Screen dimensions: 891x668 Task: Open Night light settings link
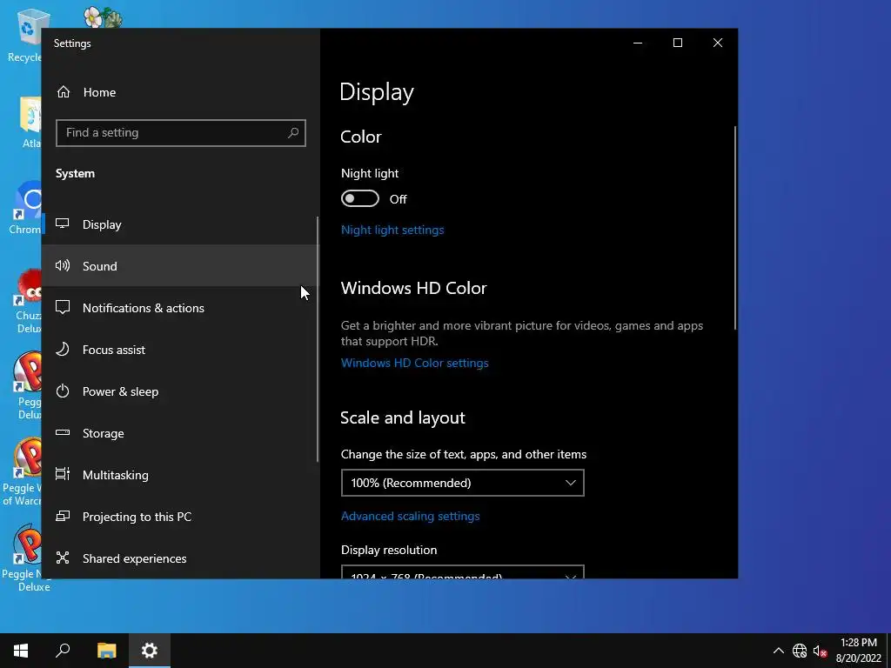tap(392, 230)
